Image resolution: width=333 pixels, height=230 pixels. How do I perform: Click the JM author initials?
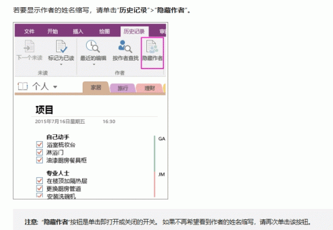[162, 175]
